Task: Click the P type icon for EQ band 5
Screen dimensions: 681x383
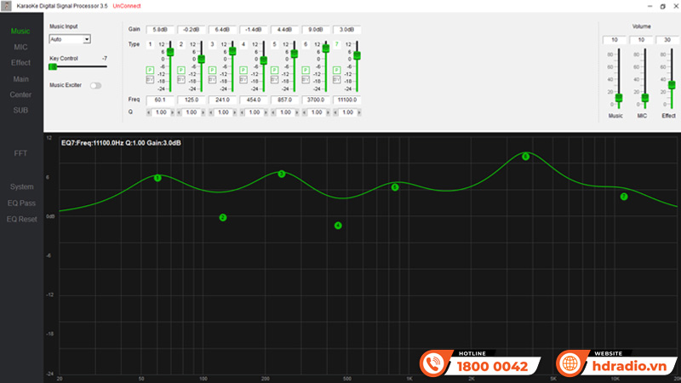Action: (274, 70)
